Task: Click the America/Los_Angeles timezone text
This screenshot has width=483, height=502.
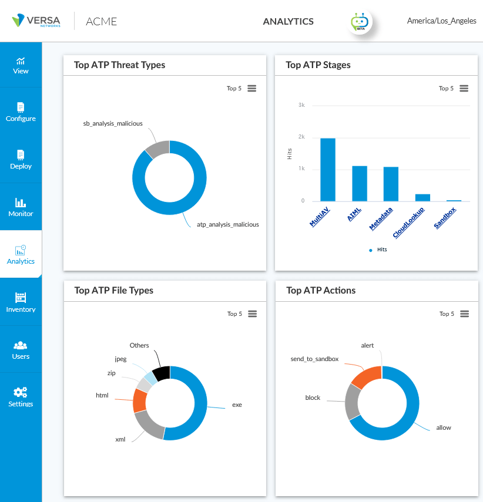Action: tap(442, 21)
